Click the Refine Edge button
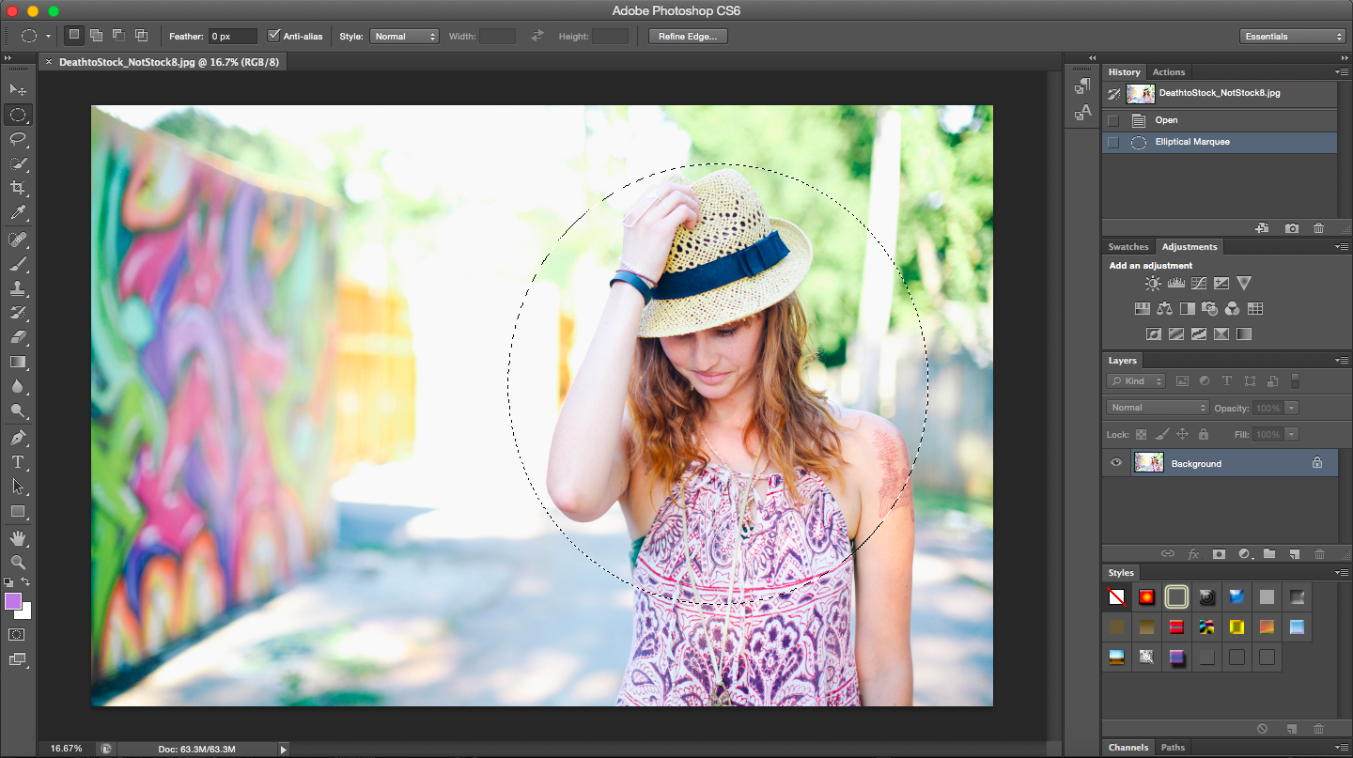Image resolution: width=1353 pixels, height=758 pixels. (x=687, y=36)
